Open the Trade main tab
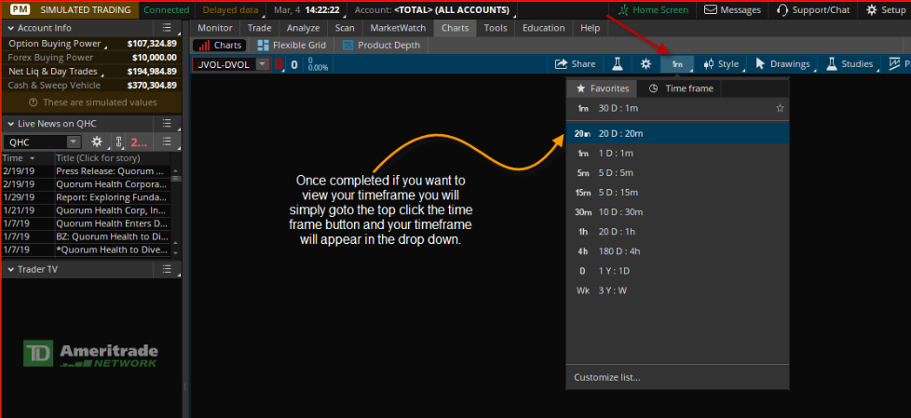This screenshot has width=911, height=418. 259,28
